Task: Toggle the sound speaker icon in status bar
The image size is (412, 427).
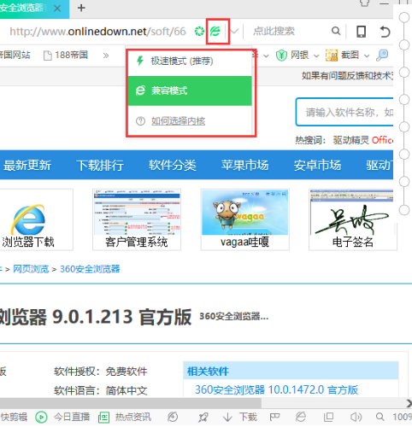Action: (356, 418)
